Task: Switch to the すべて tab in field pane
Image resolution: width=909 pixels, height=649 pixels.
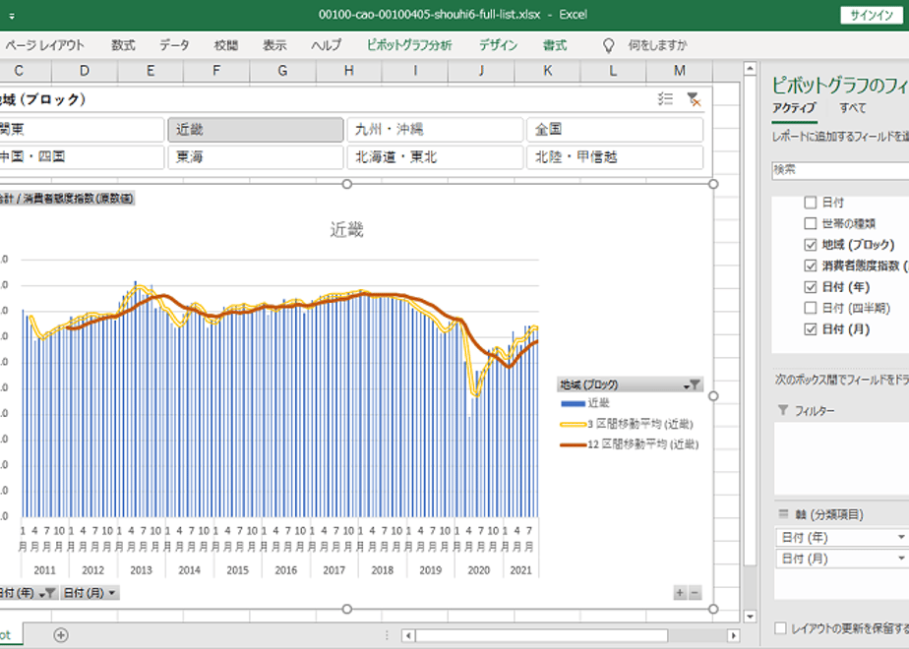Action: (852, 108)
